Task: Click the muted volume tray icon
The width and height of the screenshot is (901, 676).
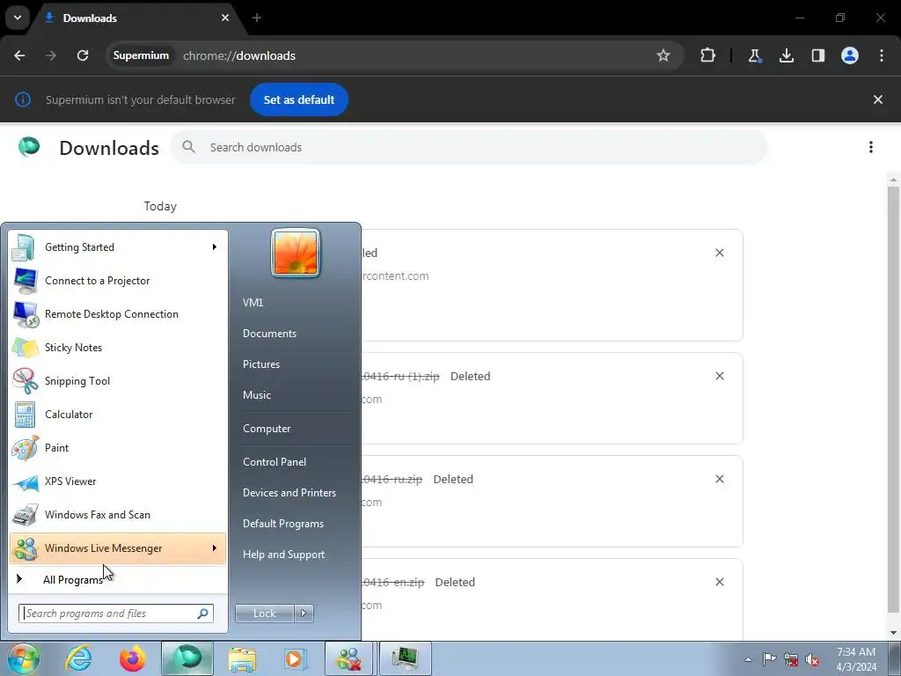Action: click(812, 659)
